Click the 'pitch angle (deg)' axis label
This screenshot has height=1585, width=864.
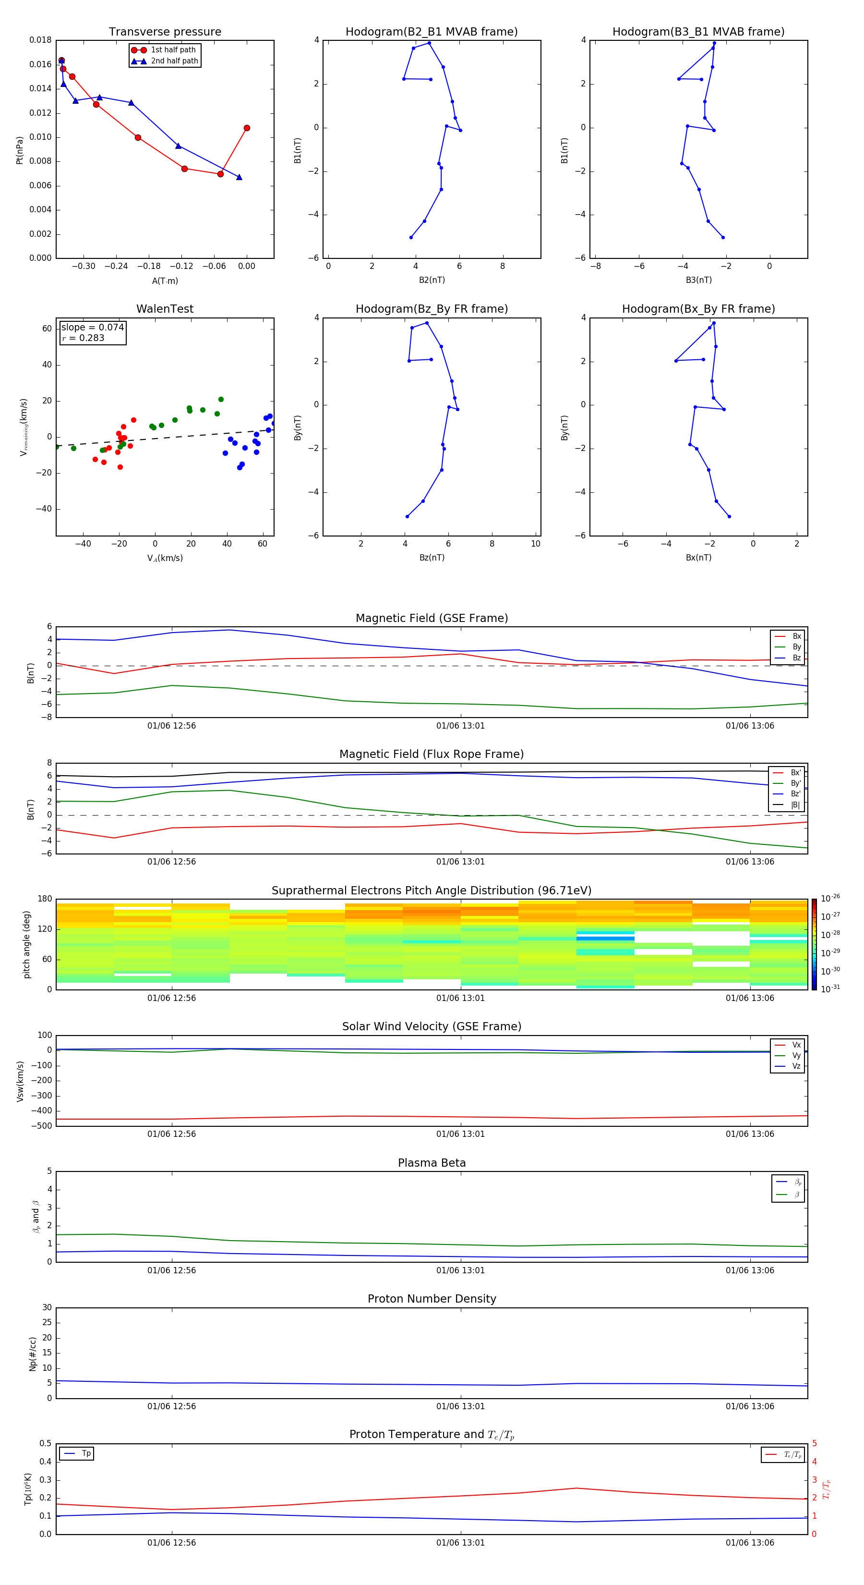click(x=26, y=944)
